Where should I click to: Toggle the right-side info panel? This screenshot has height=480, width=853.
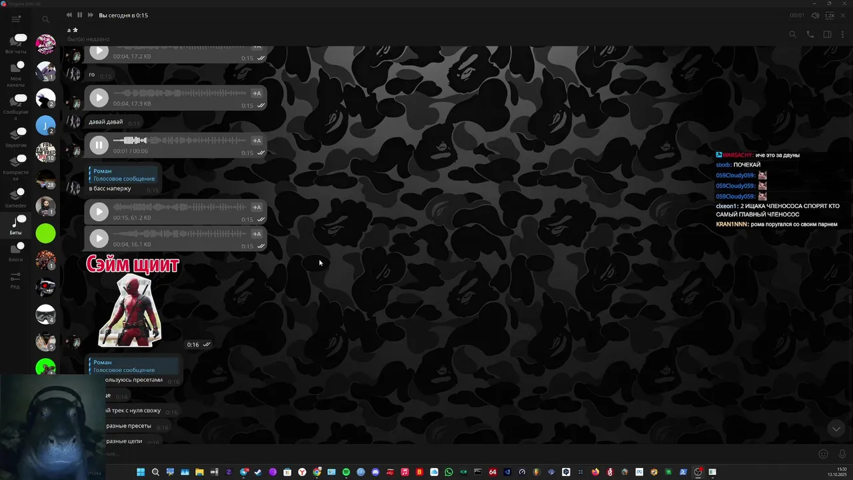tap(827, 35)
